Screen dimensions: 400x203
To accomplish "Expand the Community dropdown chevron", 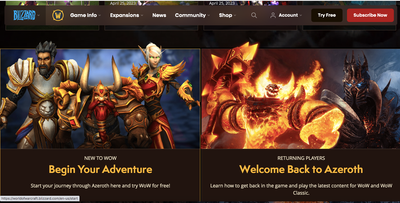I will [x=209, y=16].
